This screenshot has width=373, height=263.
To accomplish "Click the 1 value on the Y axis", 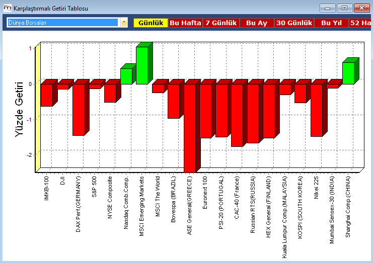I will tap(30, 48).
